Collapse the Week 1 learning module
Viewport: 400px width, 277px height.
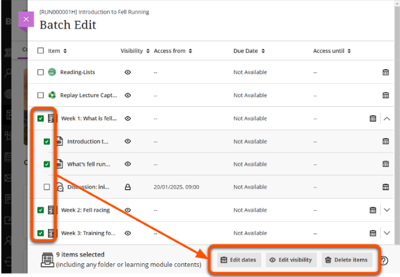tap(387, 119)
